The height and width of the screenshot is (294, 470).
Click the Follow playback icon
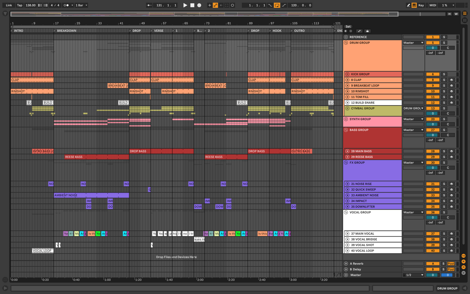(x=149, y=5)
